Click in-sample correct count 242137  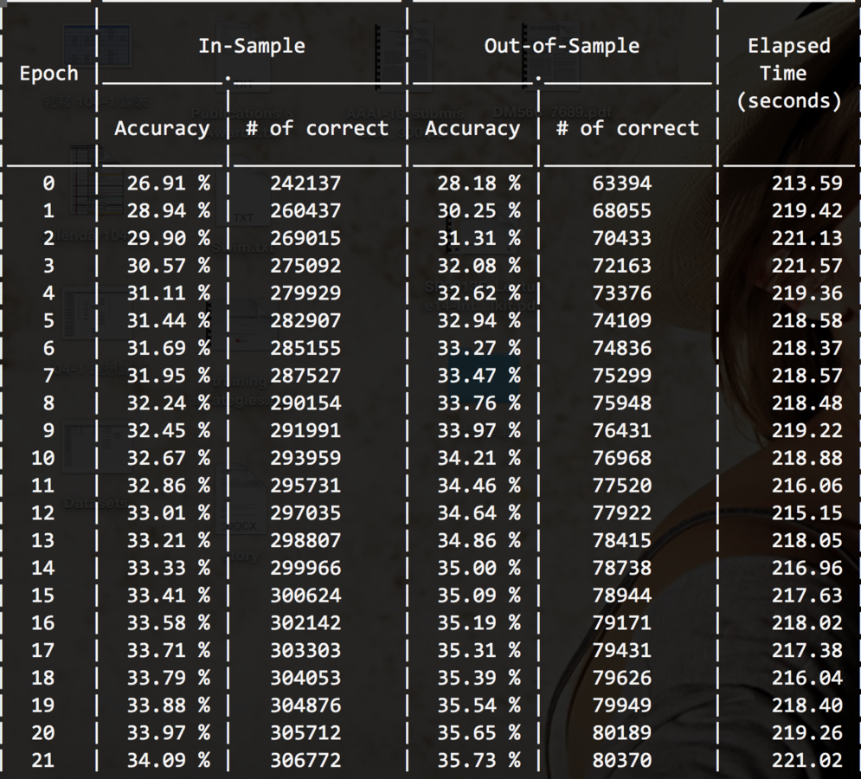305,183
